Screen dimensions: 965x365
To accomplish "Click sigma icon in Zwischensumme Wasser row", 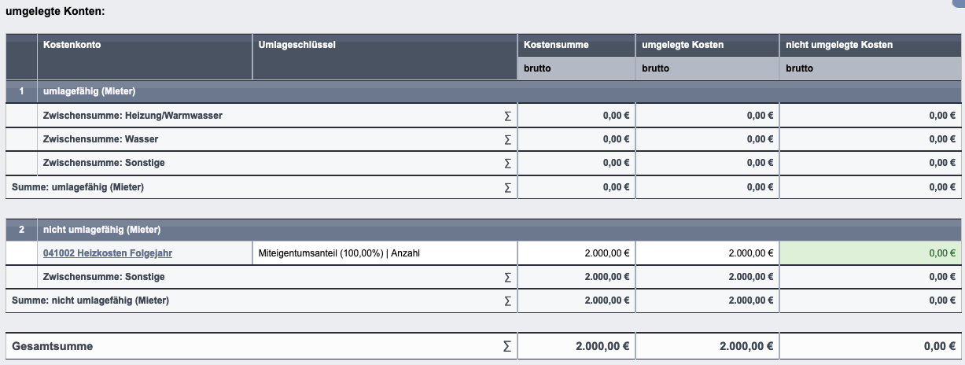I will [x=507, y=139].
